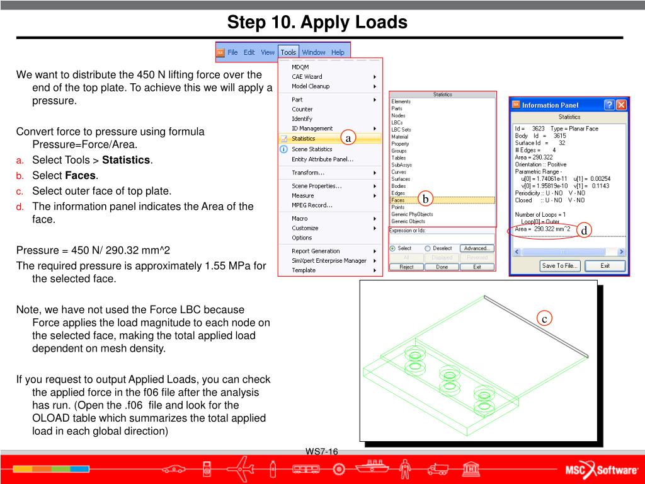645x484 pixels.
Task: Open the File menu
Action: coord(233,52)
